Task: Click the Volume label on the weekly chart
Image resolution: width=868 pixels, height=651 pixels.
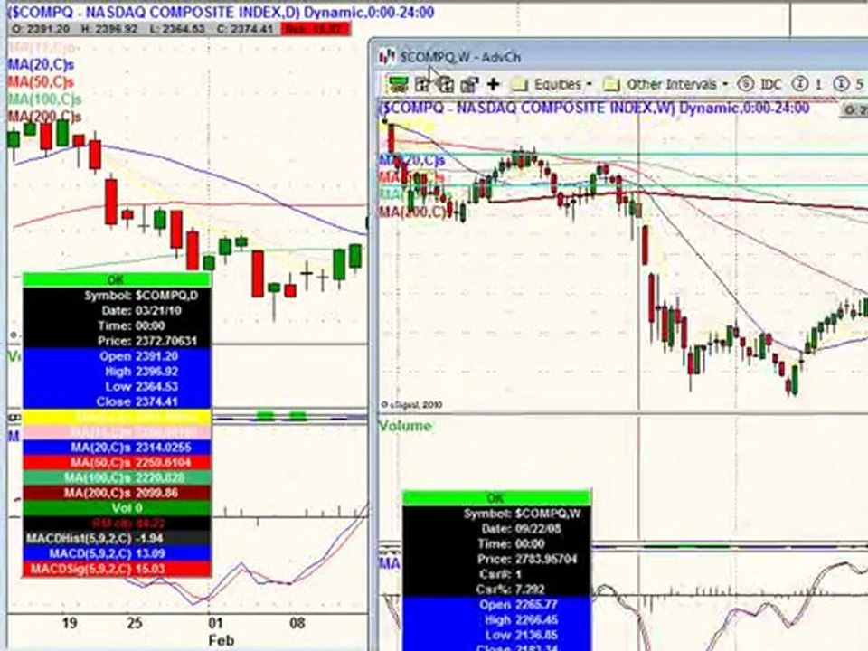Action: 405,426
